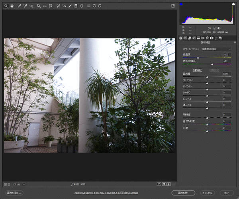Toggle full screen mode icon
Screen dimensions: 239x199
tap(173, 6)
